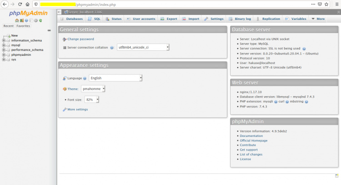
Task: Click the green reload navigation panel icon
Action: pyautogui.click(x=40, y=20)
